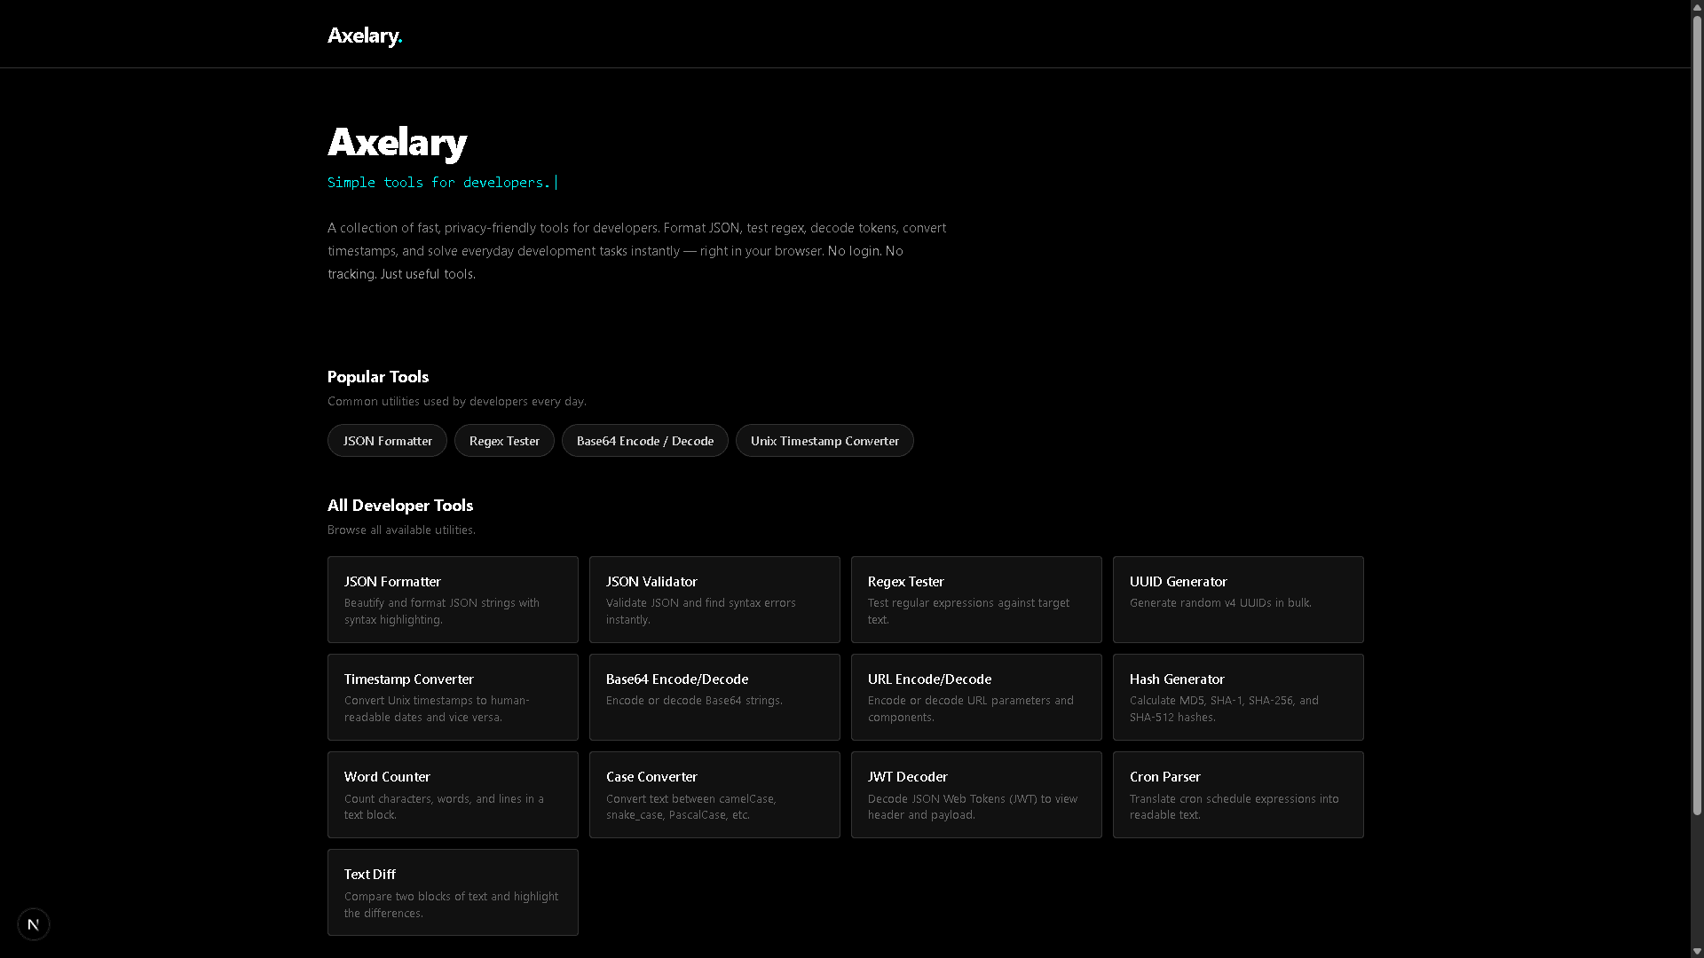Open the Base64 Encode / Decode pill button
This screenshot has height=958, width=1704.
click(644, 440)
